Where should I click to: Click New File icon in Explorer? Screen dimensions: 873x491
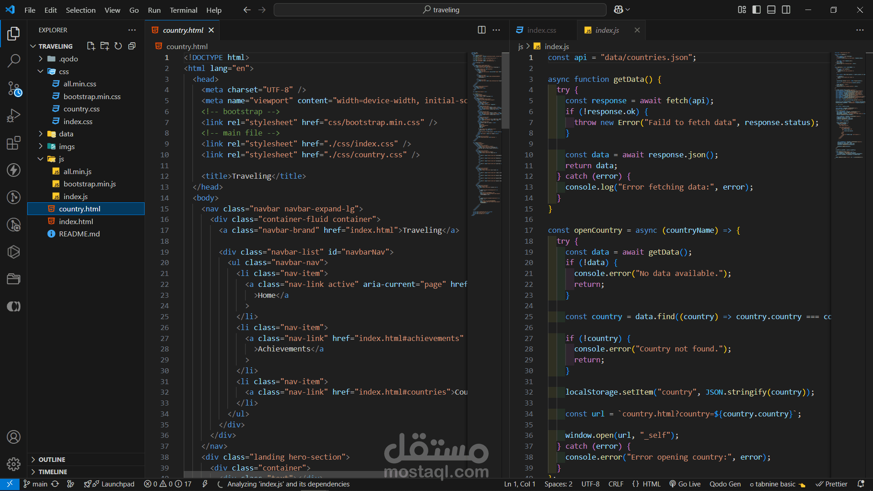click(x=91, y=46)
